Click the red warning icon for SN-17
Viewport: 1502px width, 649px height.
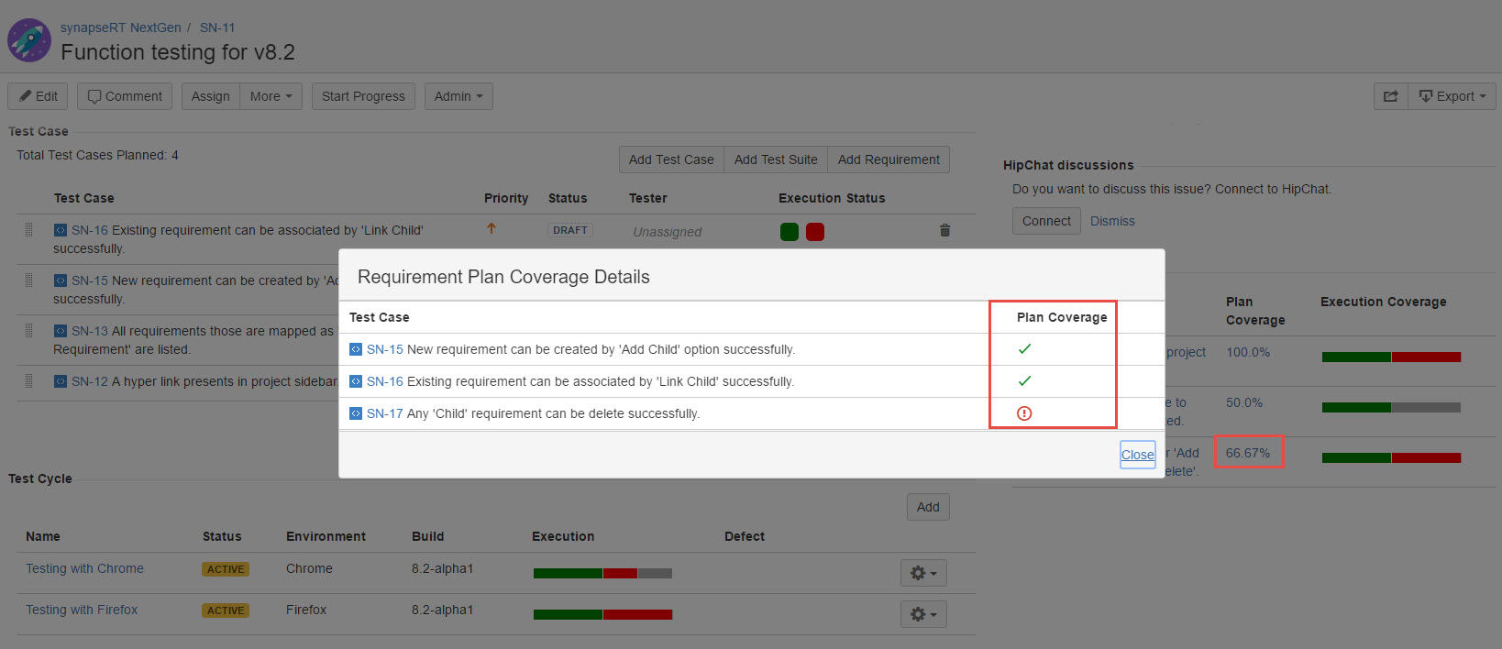tap(1024, 413)
